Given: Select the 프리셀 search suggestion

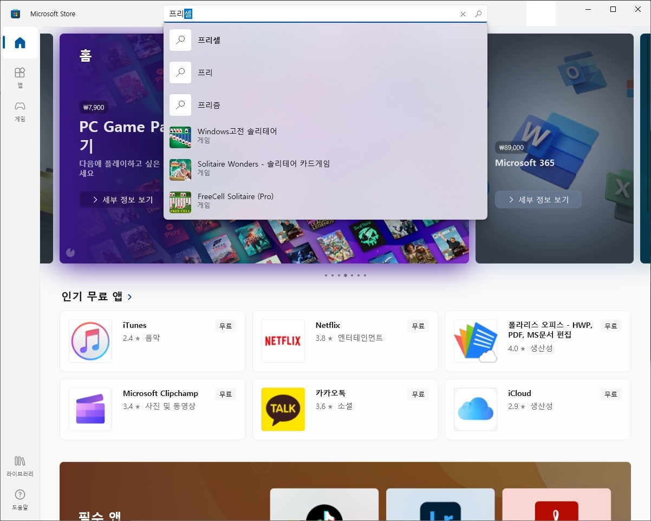Looking at the screenshot, I should [x=325, y=40].
